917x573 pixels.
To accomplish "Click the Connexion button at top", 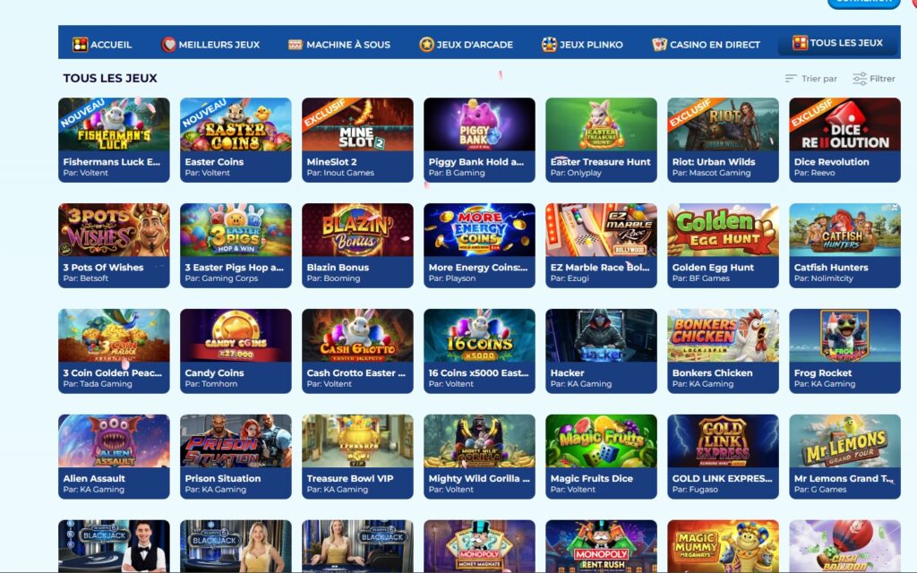I will coord(864,3).
